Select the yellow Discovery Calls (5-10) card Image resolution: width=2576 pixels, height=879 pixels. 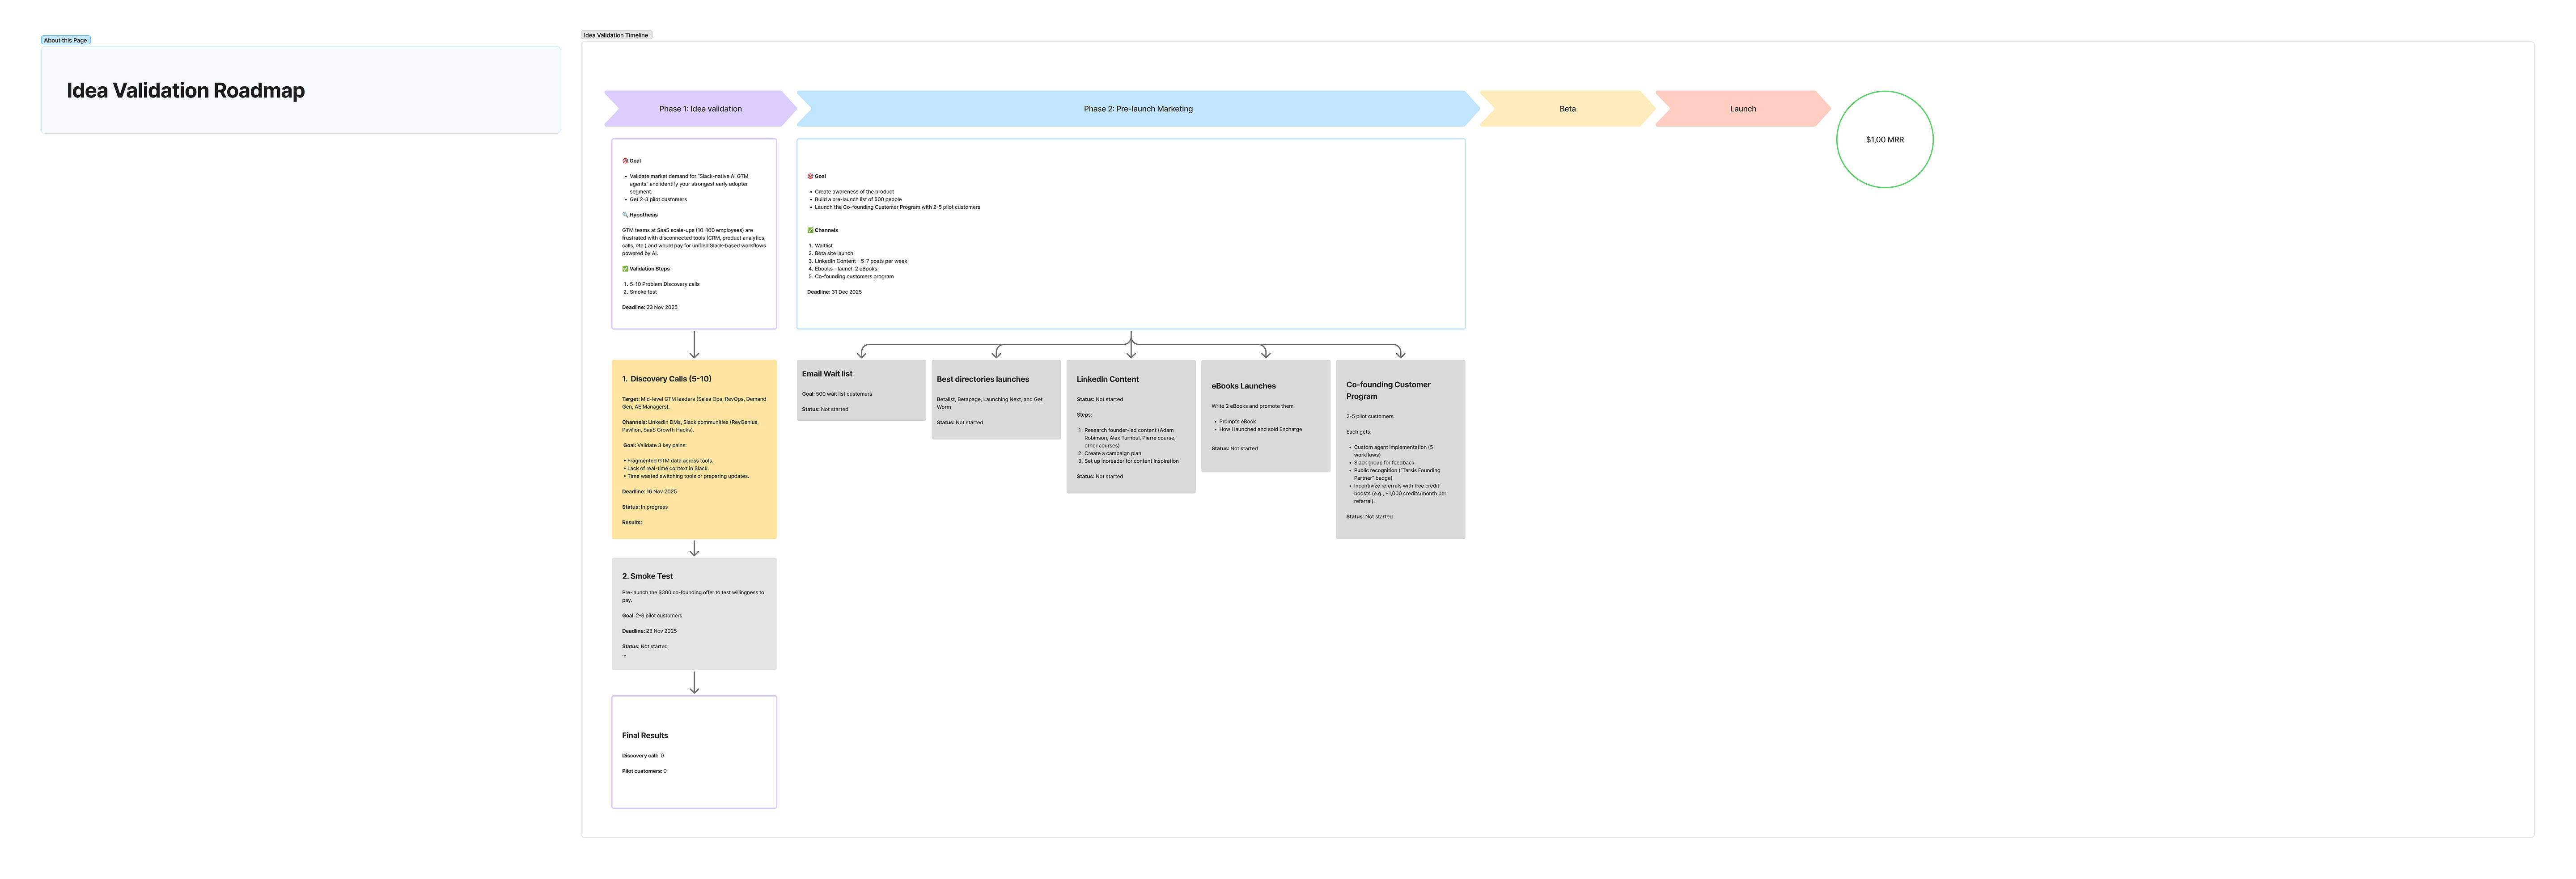pos(694,450)
